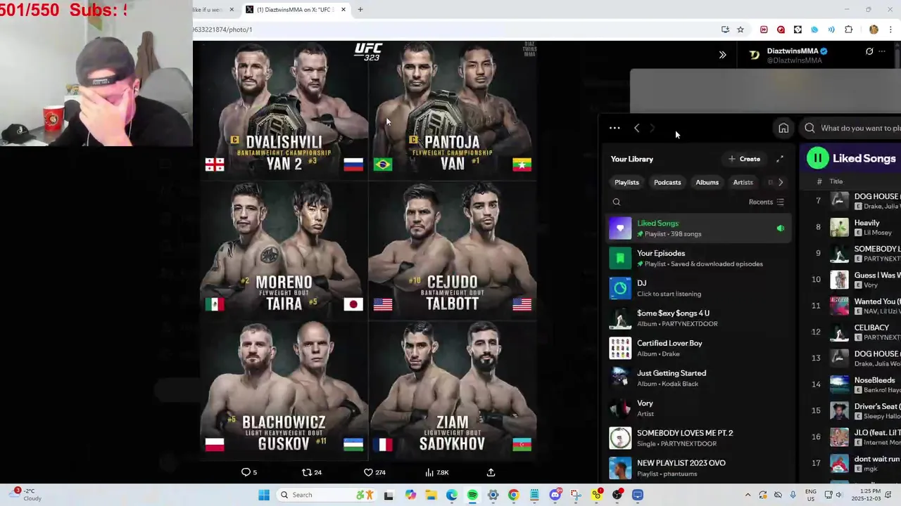Open Vory artist page
Image resolution: width=901 pixels, height=506 pixels.
coord(697,408)
